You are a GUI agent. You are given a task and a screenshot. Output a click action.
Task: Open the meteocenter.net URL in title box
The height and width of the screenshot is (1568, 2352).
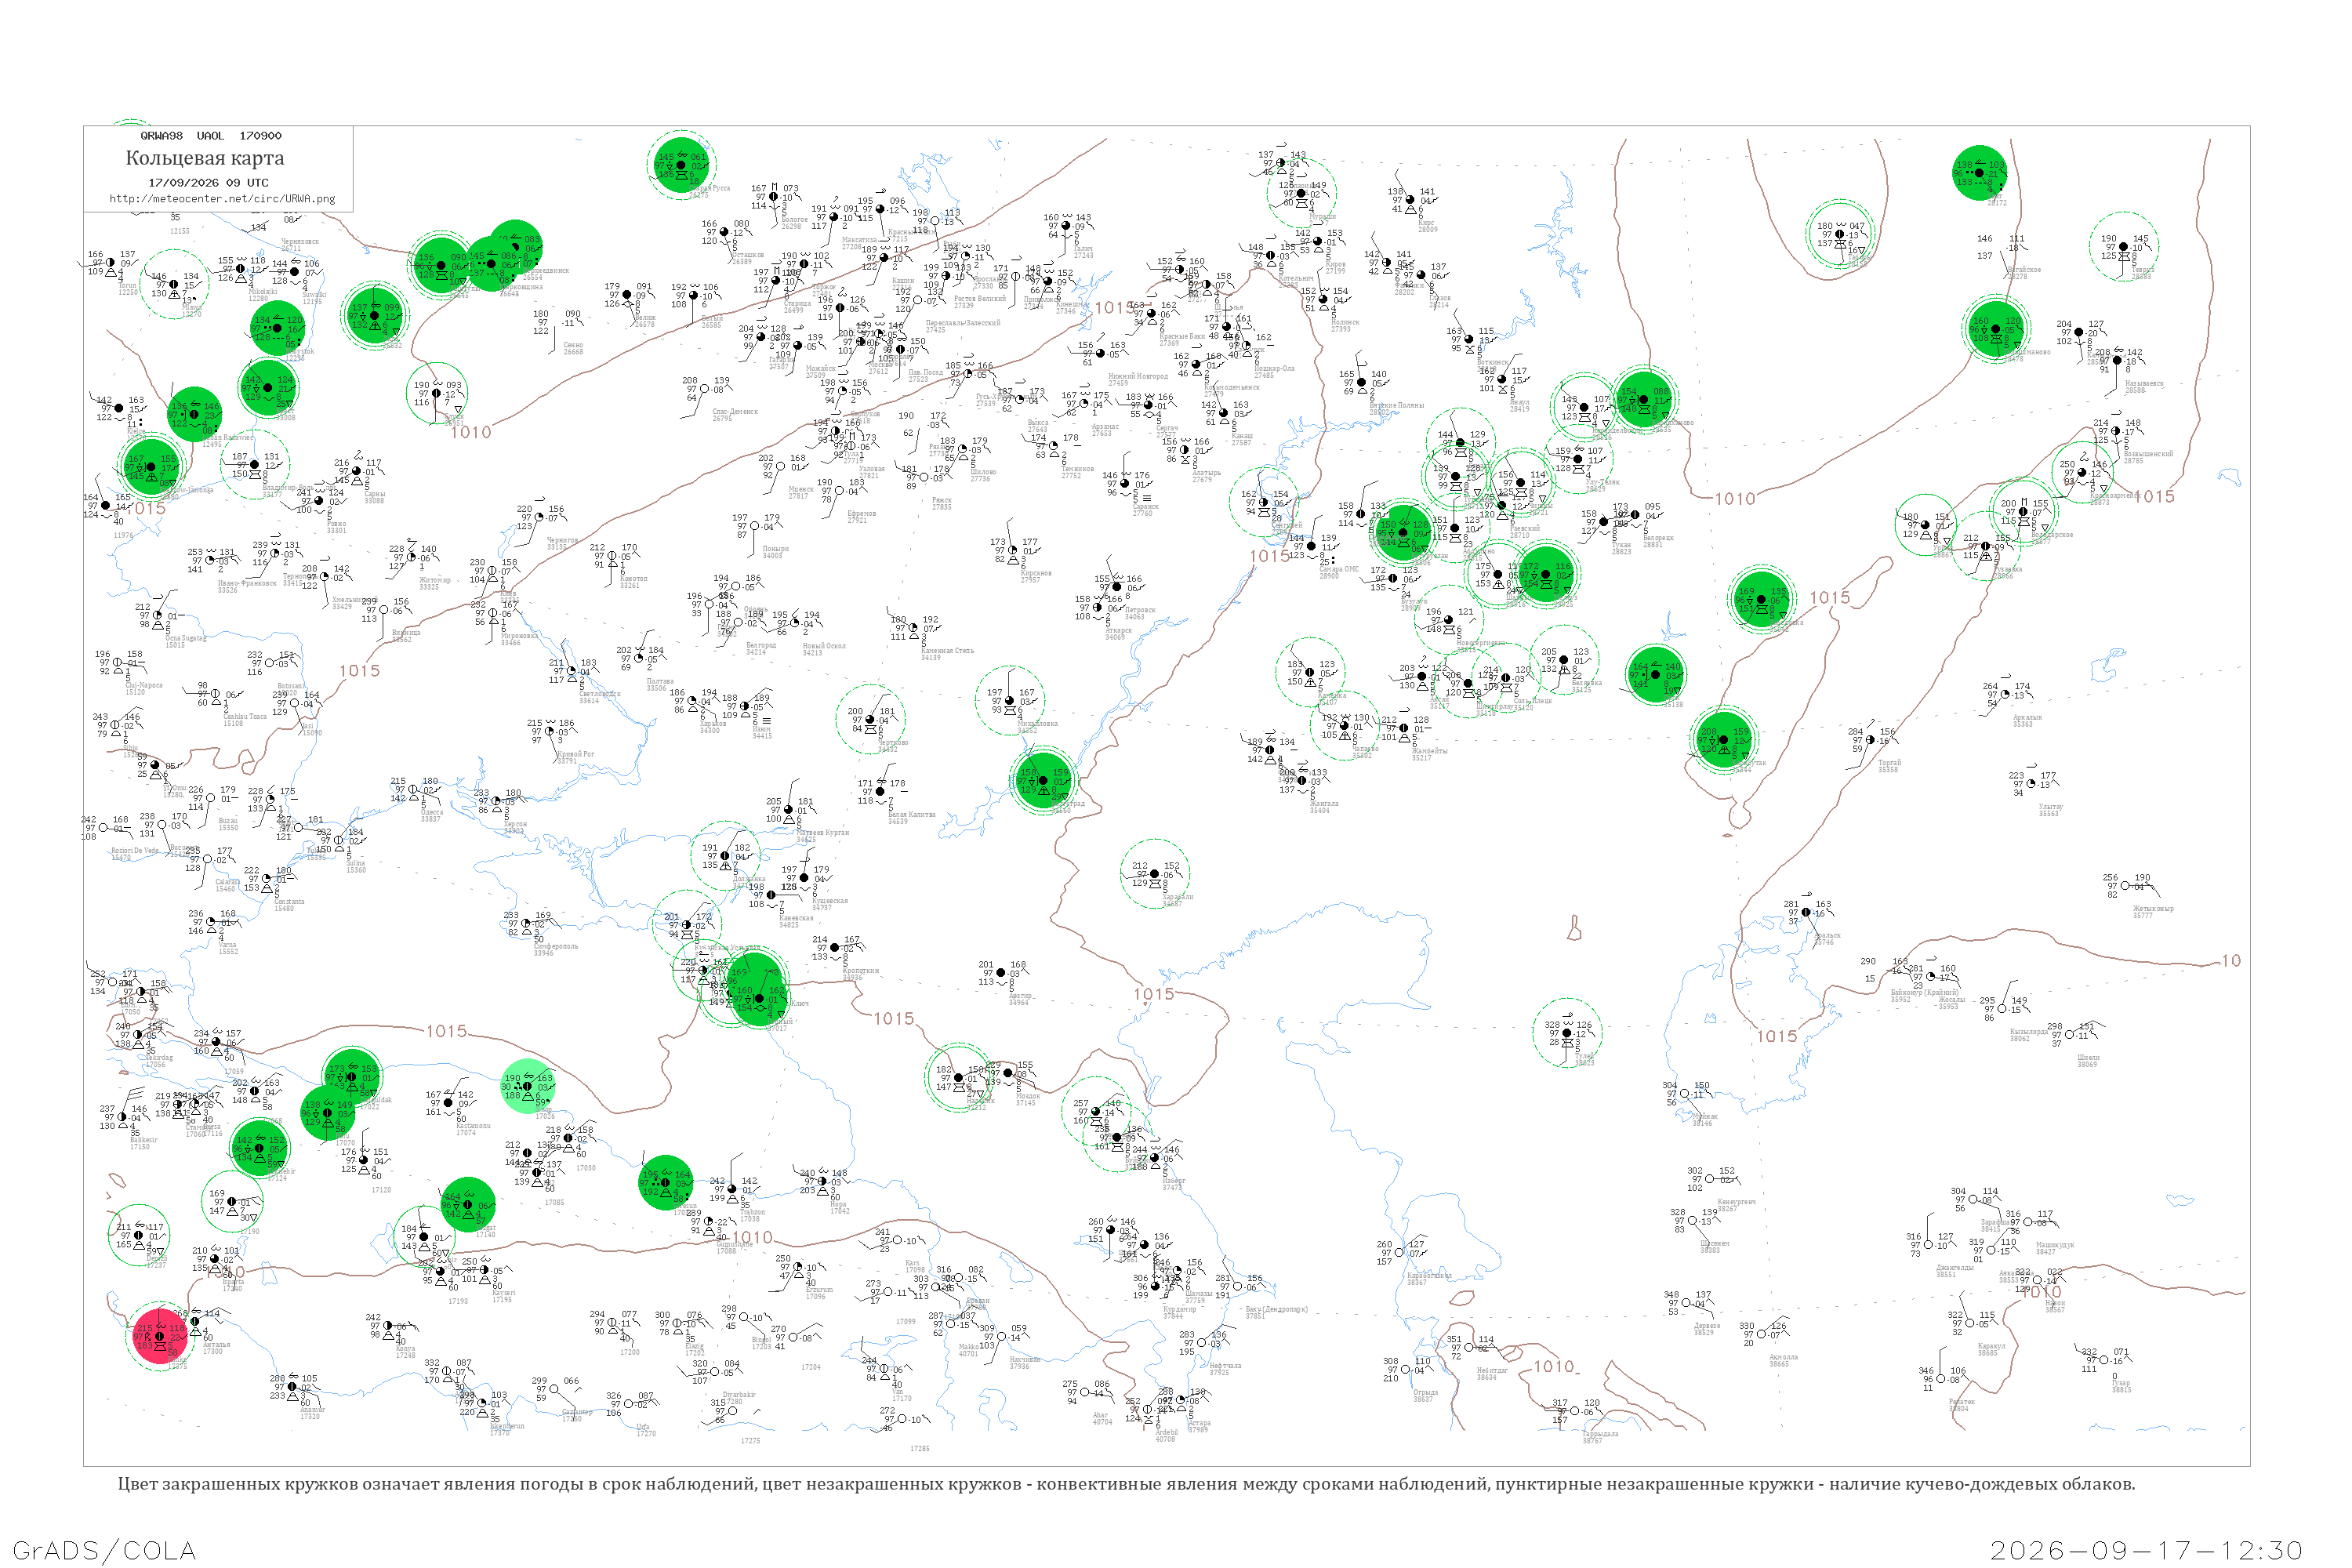(222, 198)
